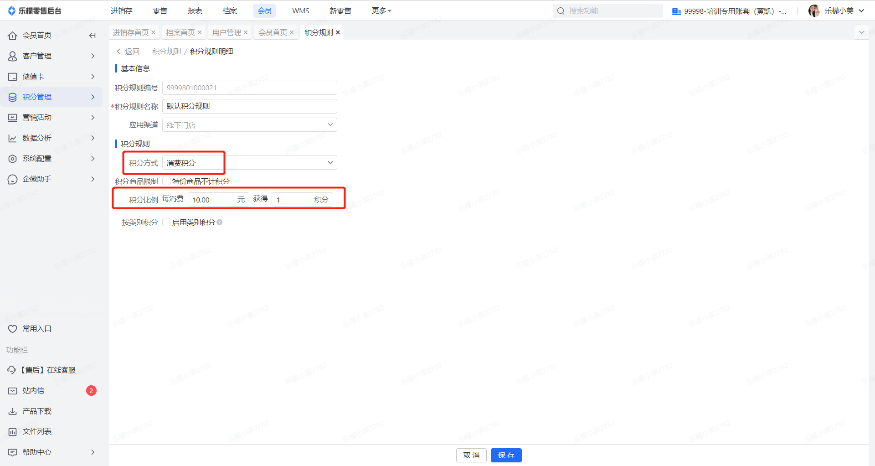Open the 会员 top menu
The width and height of the screenshot is (875, 466).
(x=265, y=10)
